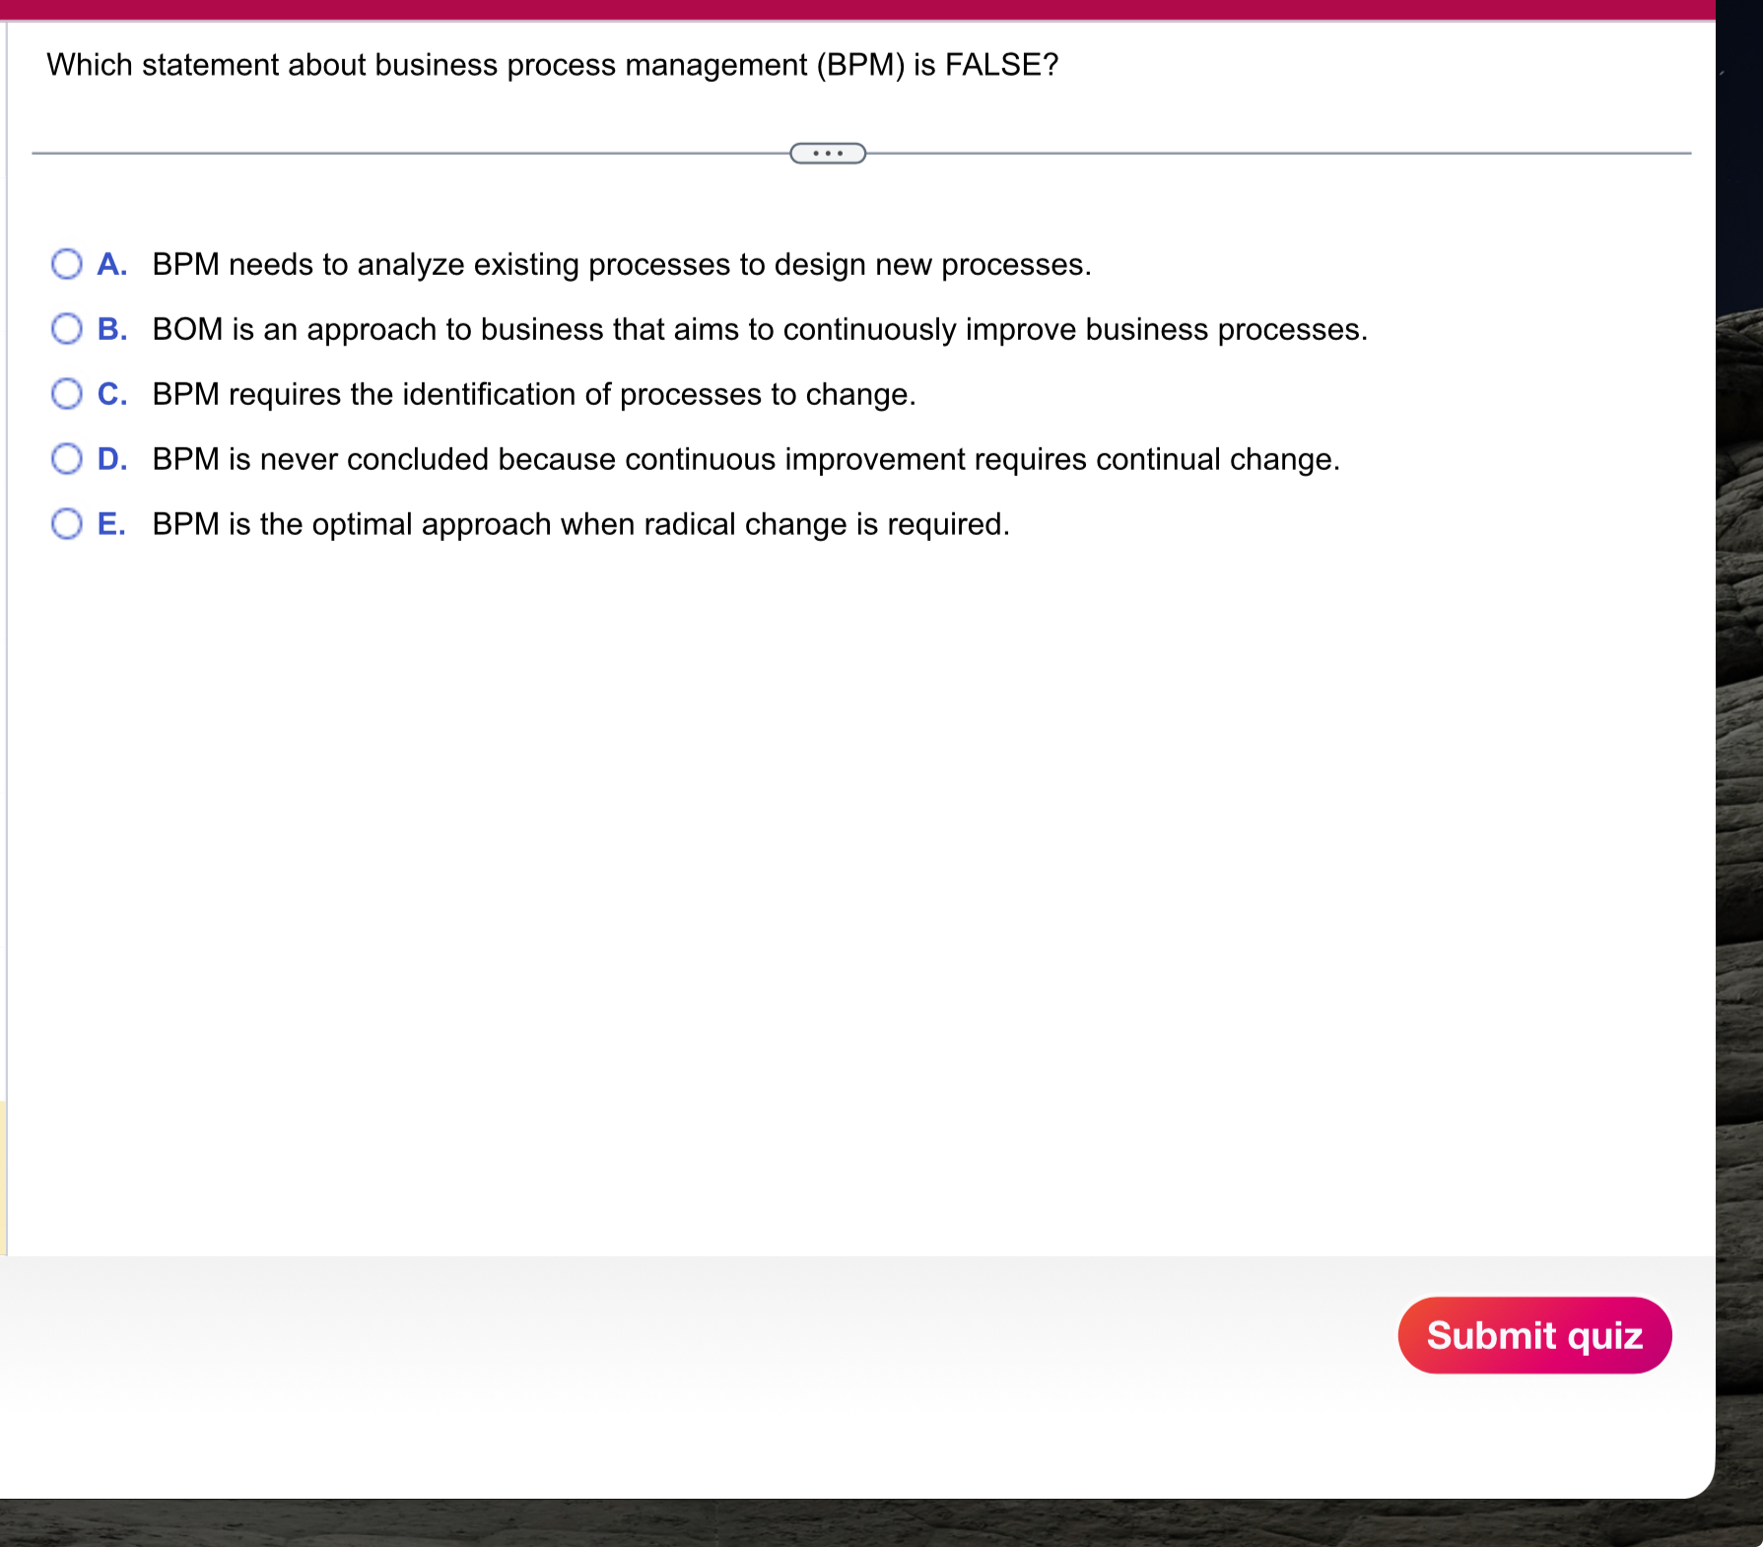Click the letter E label
1763x1547 pixels.
click(112, 523)
